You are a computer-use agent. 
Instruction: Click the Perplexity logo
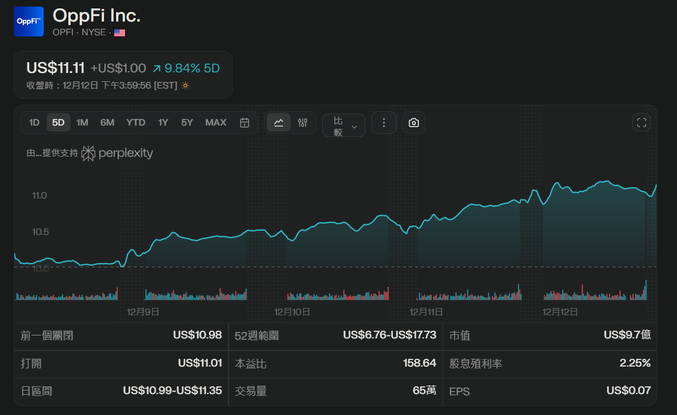click(x=117, y=153)
